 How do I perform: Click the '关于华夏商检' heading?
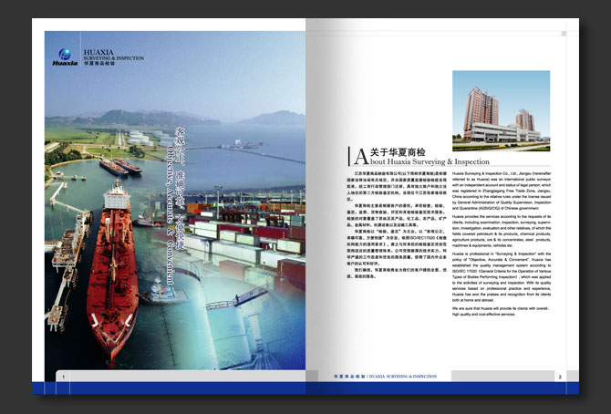398,152
